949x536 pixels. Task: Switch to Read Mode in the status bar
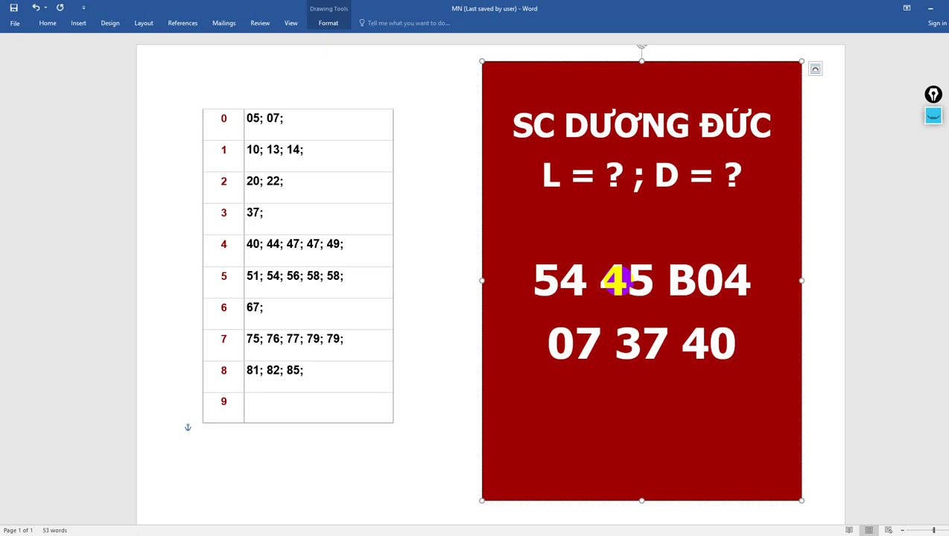pyautogui.click(x=849, y=530)
